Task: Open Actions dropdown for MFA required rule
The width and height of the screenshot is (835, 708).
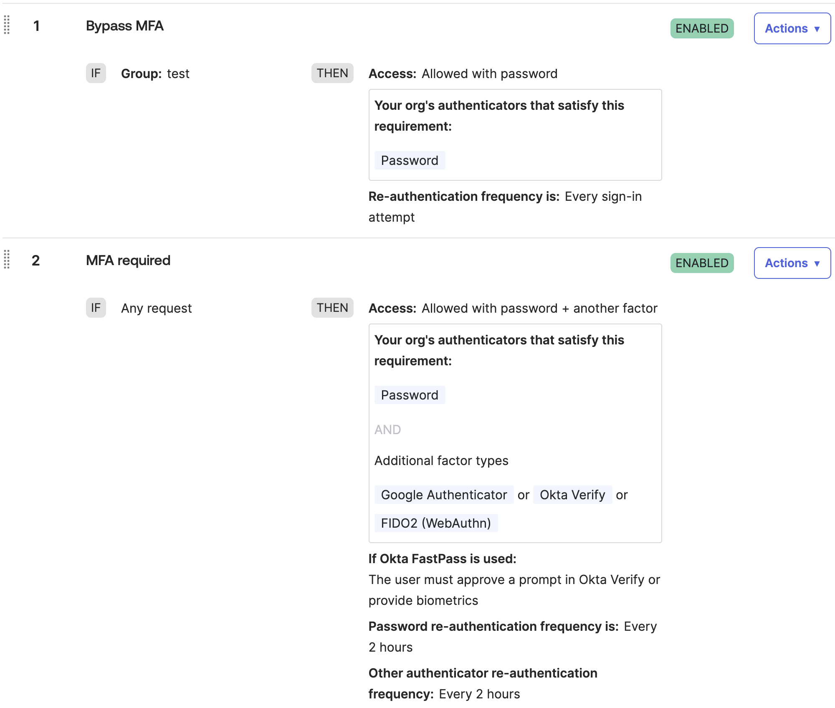Action: click(792, 263)
